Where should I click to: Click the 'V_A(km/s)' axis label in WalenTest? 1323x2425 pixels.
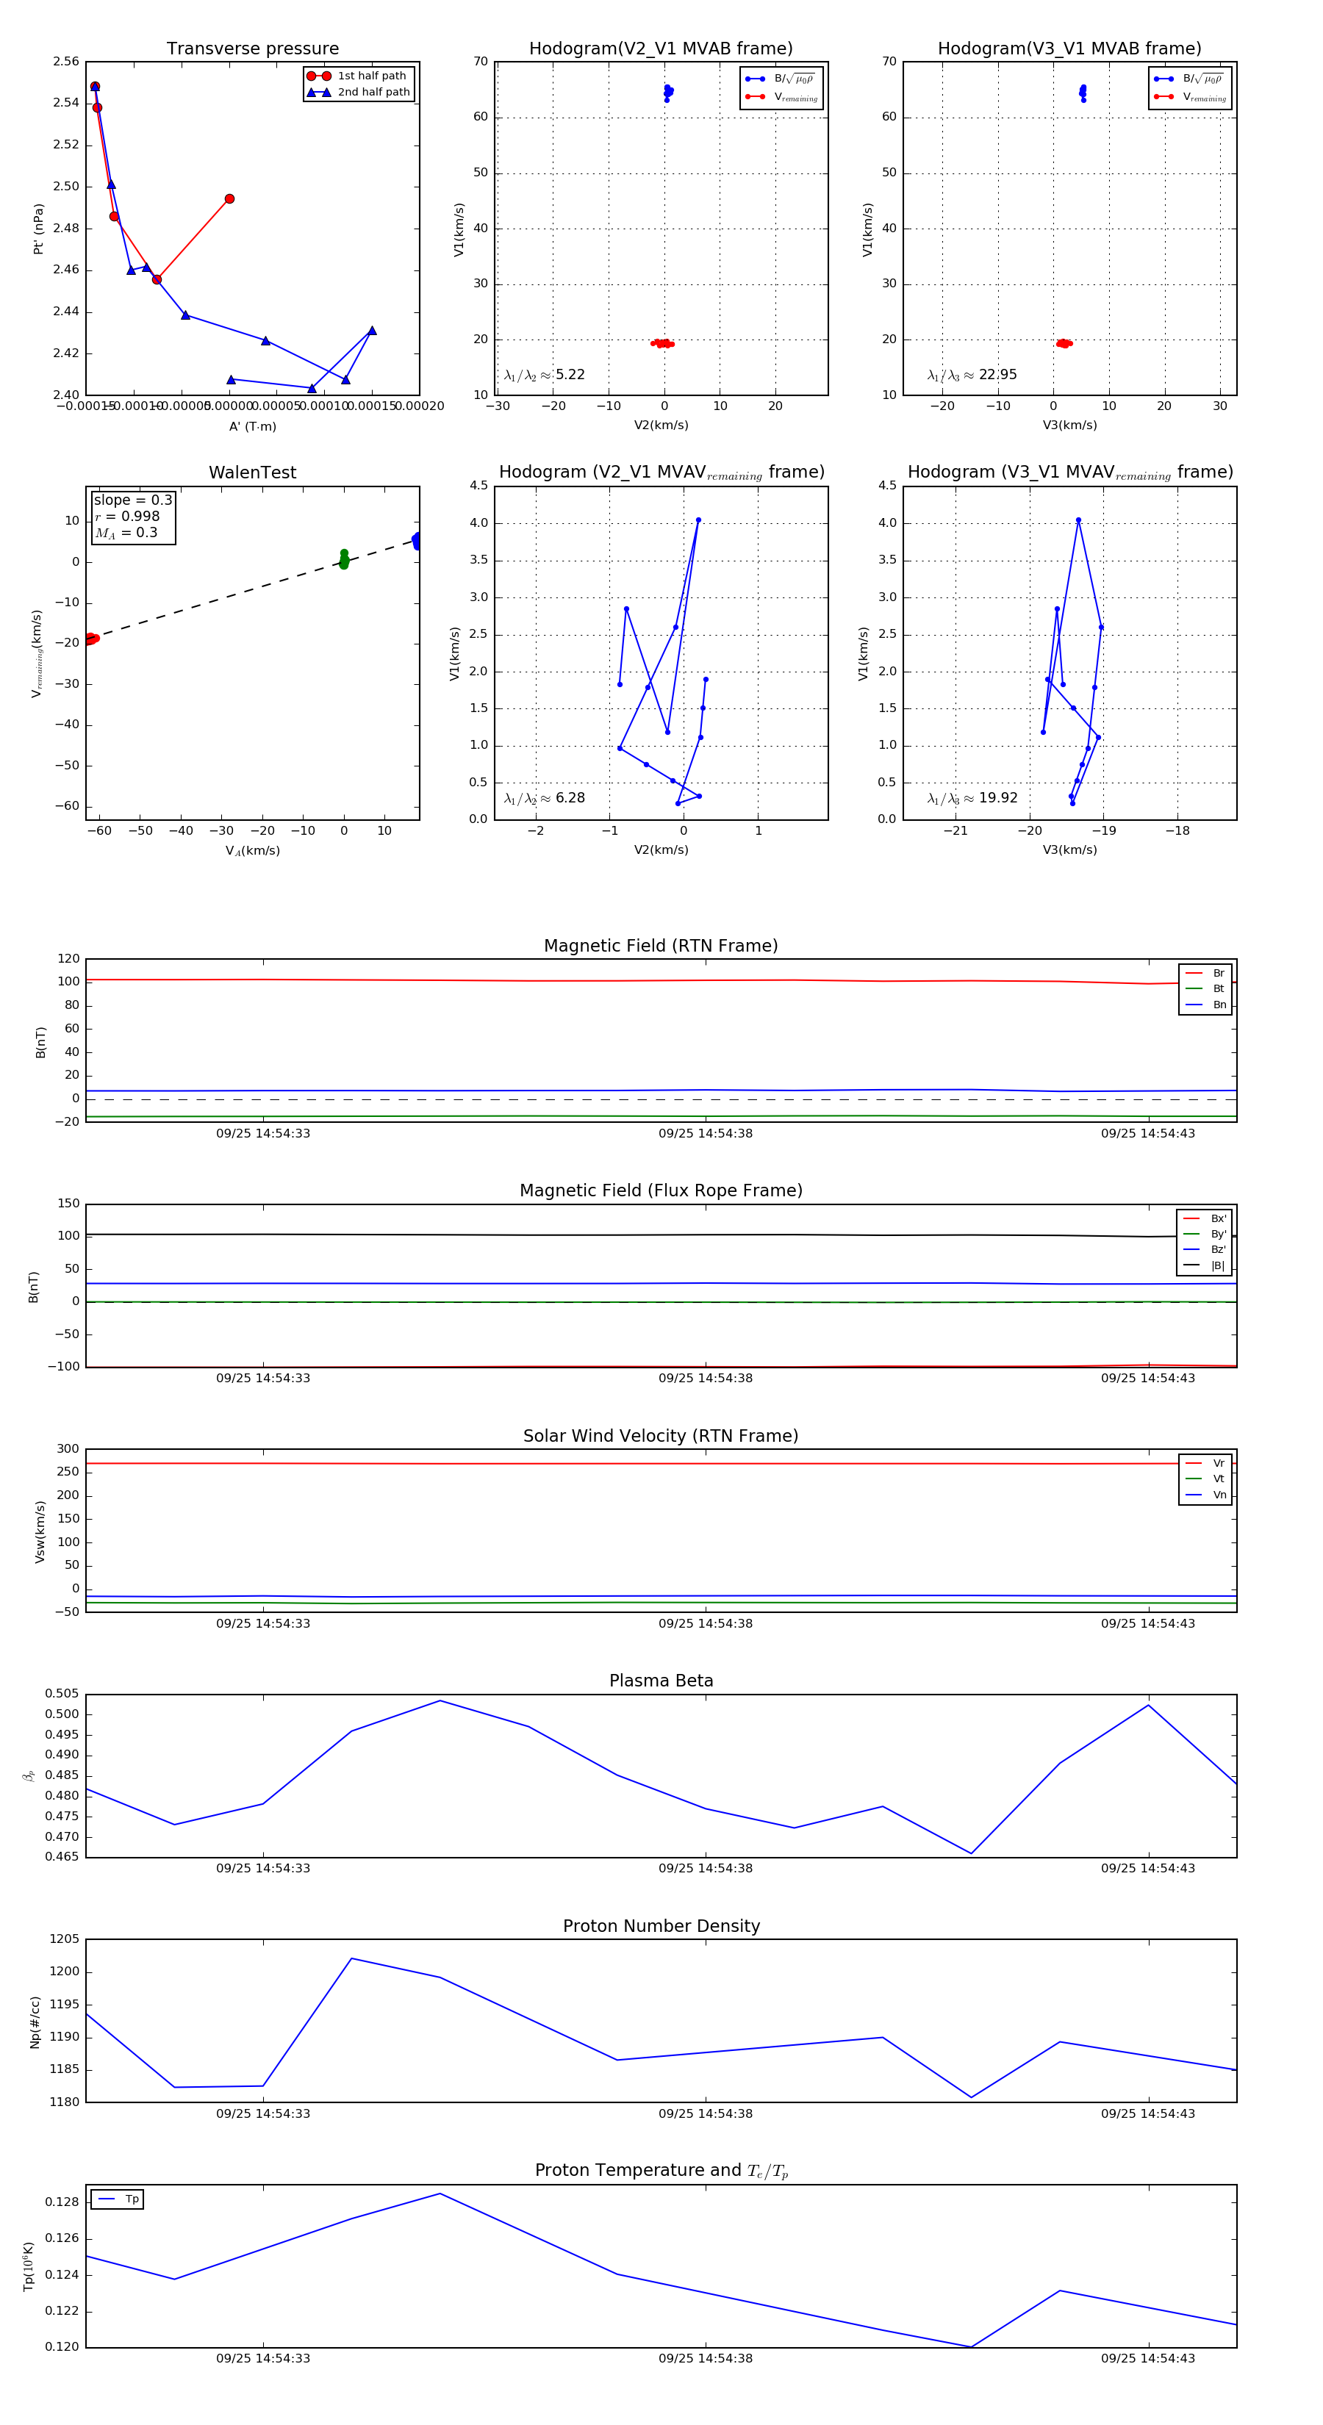coord(252,851)
